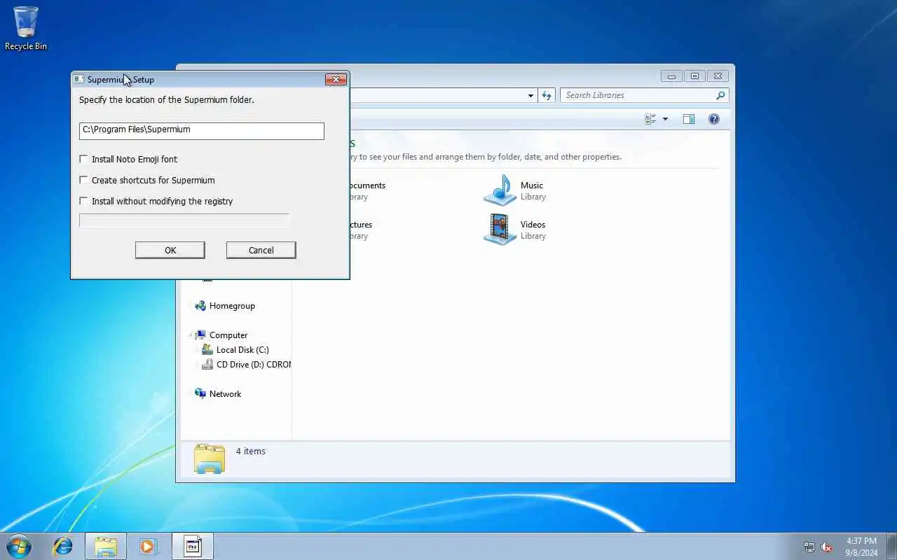Open volume tray icon

tap(827, 547)
